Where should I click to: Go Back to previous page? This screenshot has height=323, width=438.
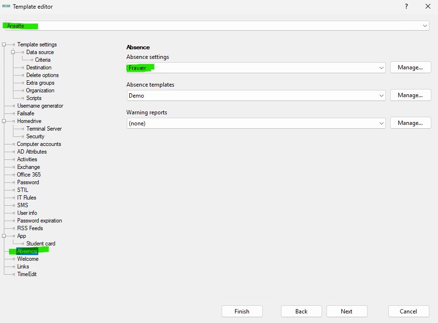pyautogui.click(x=301, y=311)
